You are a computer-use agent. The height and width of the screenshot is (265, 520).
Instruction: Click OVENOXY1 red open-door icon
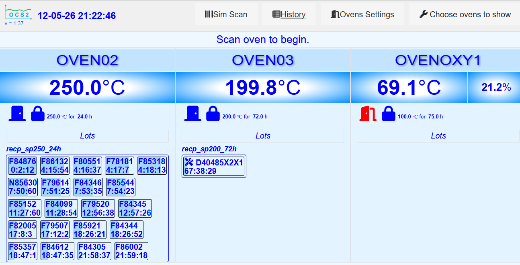368,114
